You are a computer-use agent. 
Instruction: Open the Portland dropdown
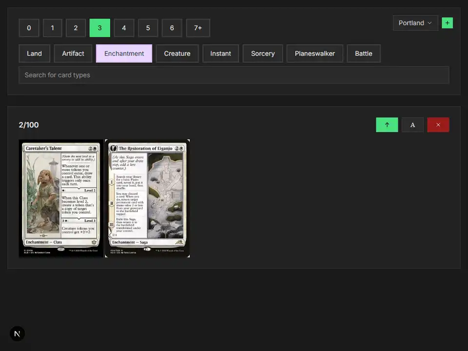(x=415, y=23)
